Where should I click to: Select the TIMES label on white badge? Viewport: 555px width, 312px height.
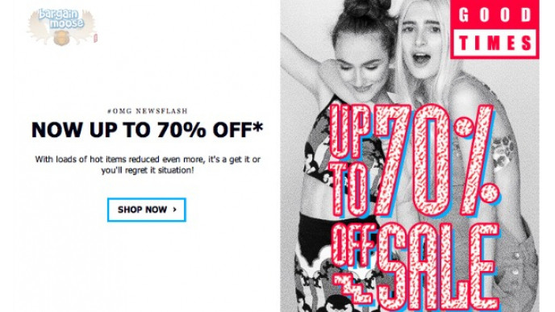494,44
